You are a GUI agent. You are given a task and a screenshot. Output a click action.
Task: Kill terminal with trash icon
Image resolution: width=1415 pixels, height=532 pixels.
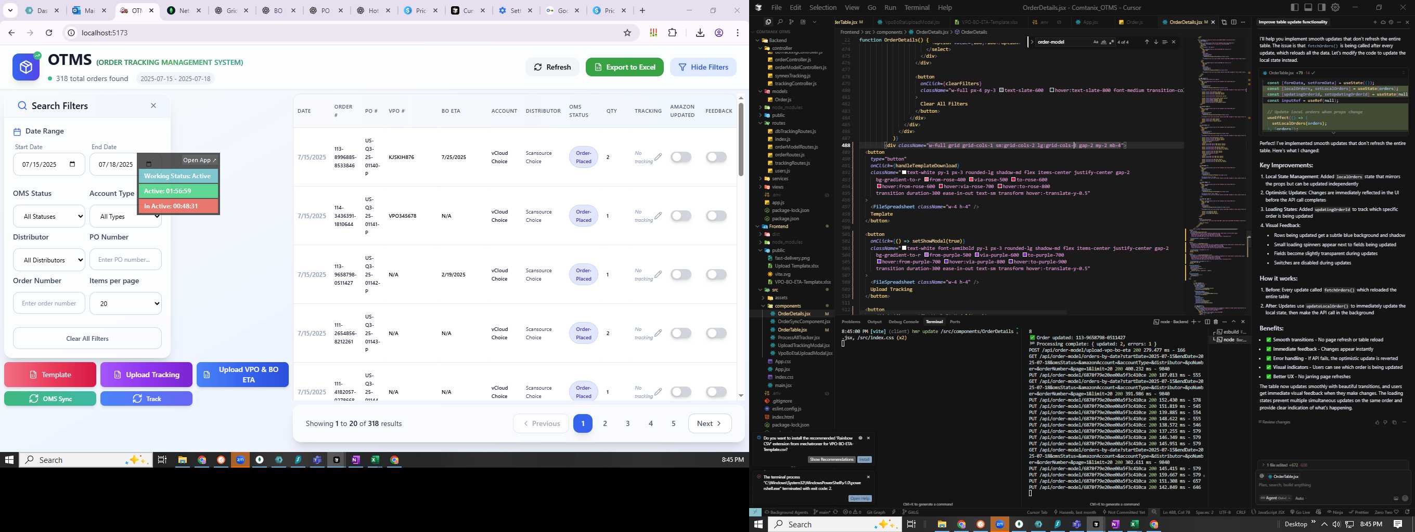(x=1216, y=322)
